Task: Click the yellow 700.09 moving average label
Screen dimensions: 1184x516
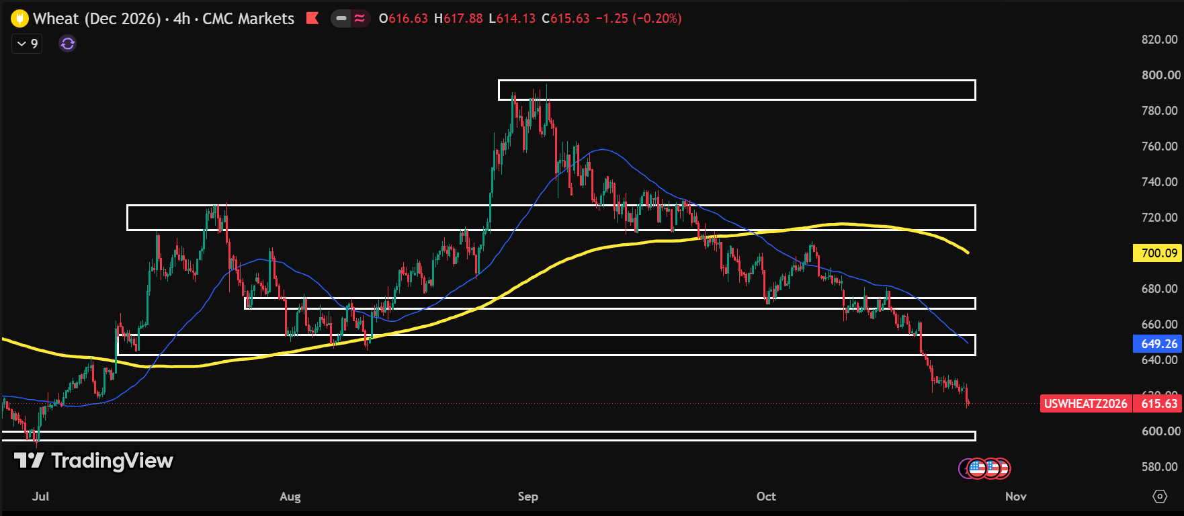Action: (1158, 253)
